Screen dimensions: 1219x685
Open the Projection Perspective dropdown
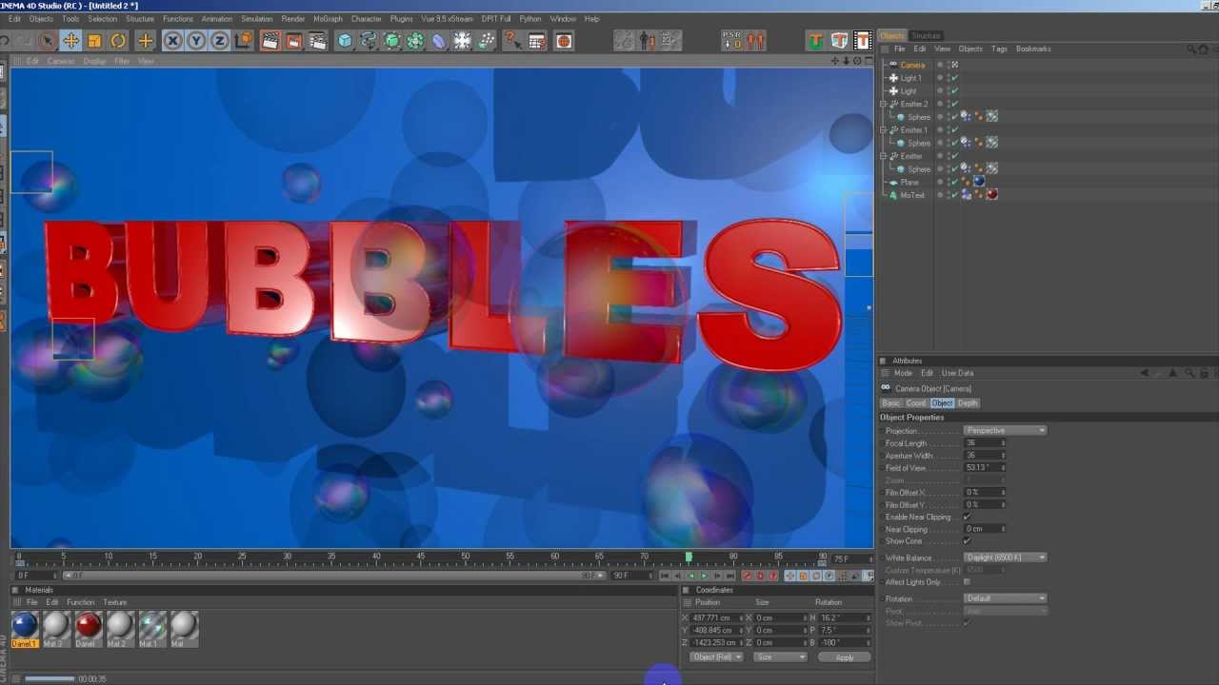(1005, 430)
